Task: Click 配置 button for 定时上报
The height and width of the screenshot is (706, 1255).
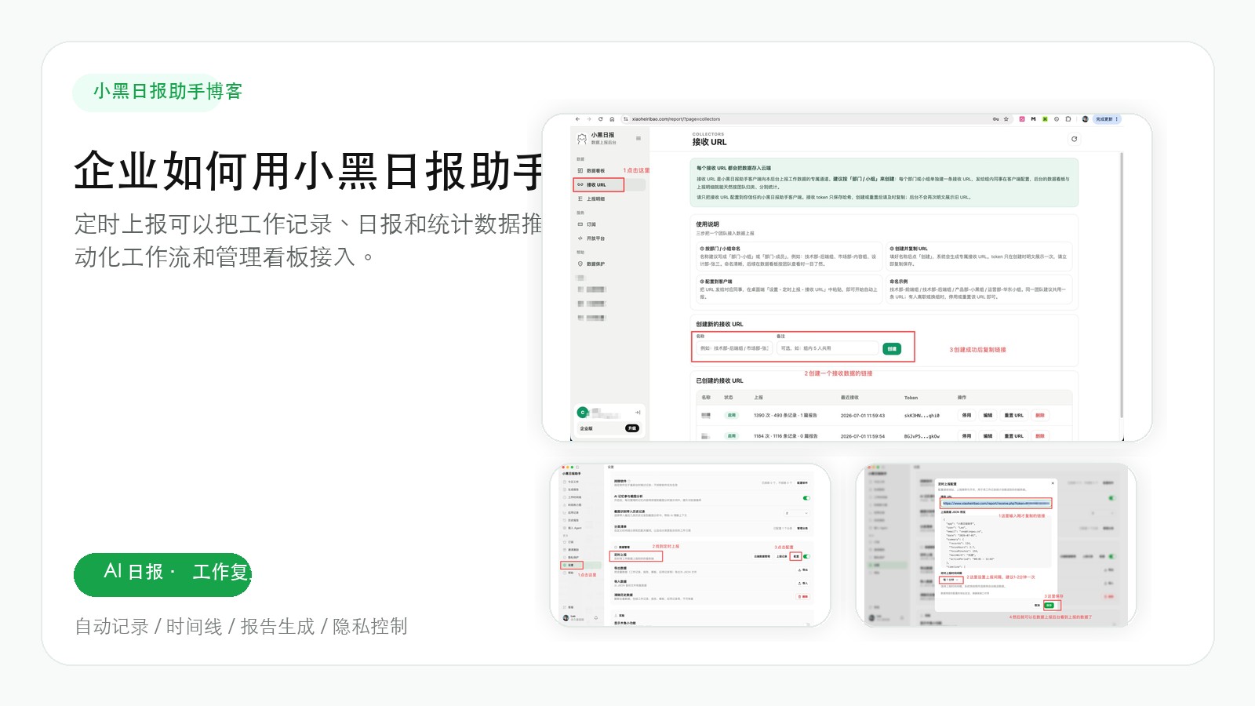Action: pyautogui.click(x=795, y=556)
